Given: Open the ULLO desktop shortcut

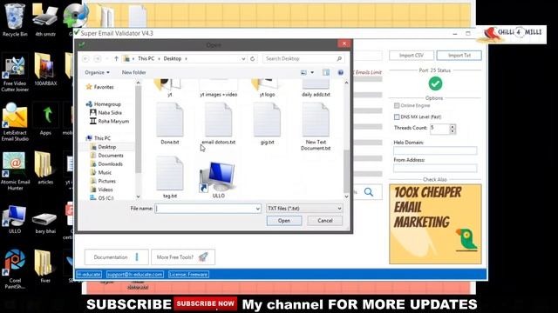Looking at the screenshot, I should tap(15, 219).
